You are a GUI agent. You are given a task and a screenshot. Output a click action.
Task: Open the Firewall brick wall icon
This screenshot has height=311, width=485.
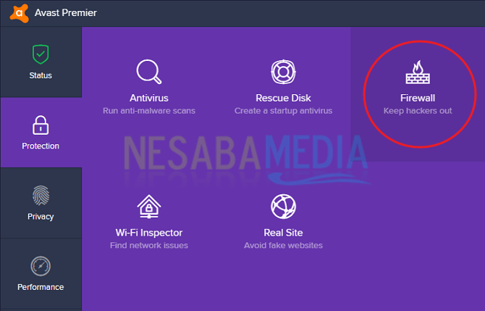418,72
